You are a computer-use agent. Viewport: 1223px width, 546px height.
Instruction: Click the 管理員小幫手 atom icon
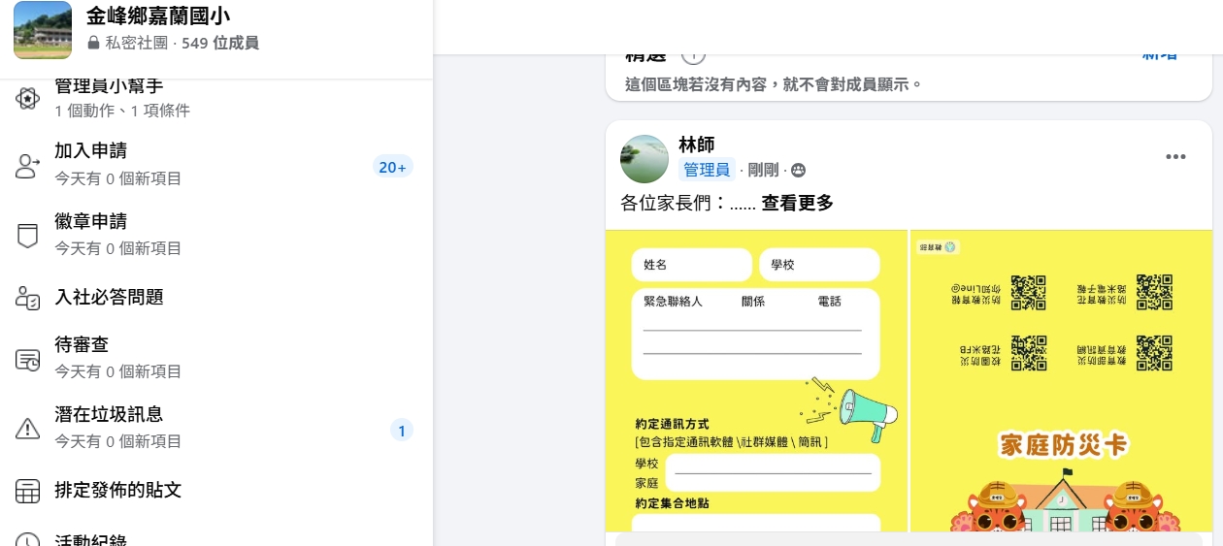tap(27, 98)
